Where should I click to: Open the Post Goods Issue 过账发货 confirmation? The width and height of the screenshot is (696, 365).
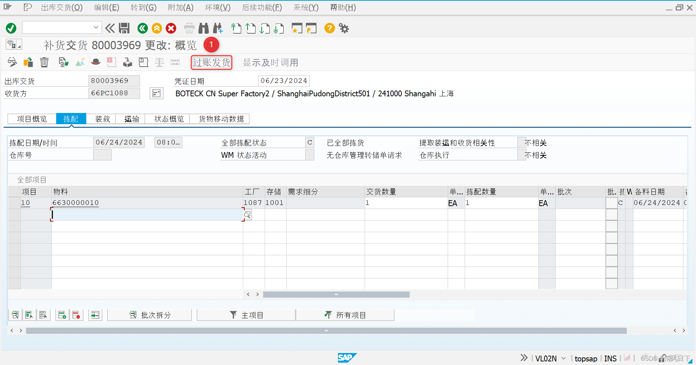[212, 62]
